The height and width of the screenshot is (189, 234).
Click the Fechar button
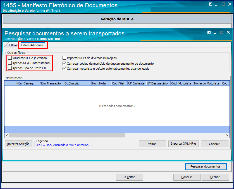[215, 177]
